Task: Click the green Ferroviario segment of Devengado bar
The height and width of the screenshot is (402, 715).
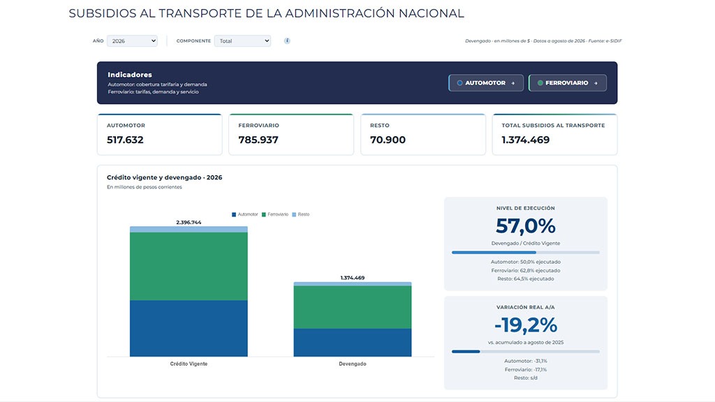Action: (353, 307)
